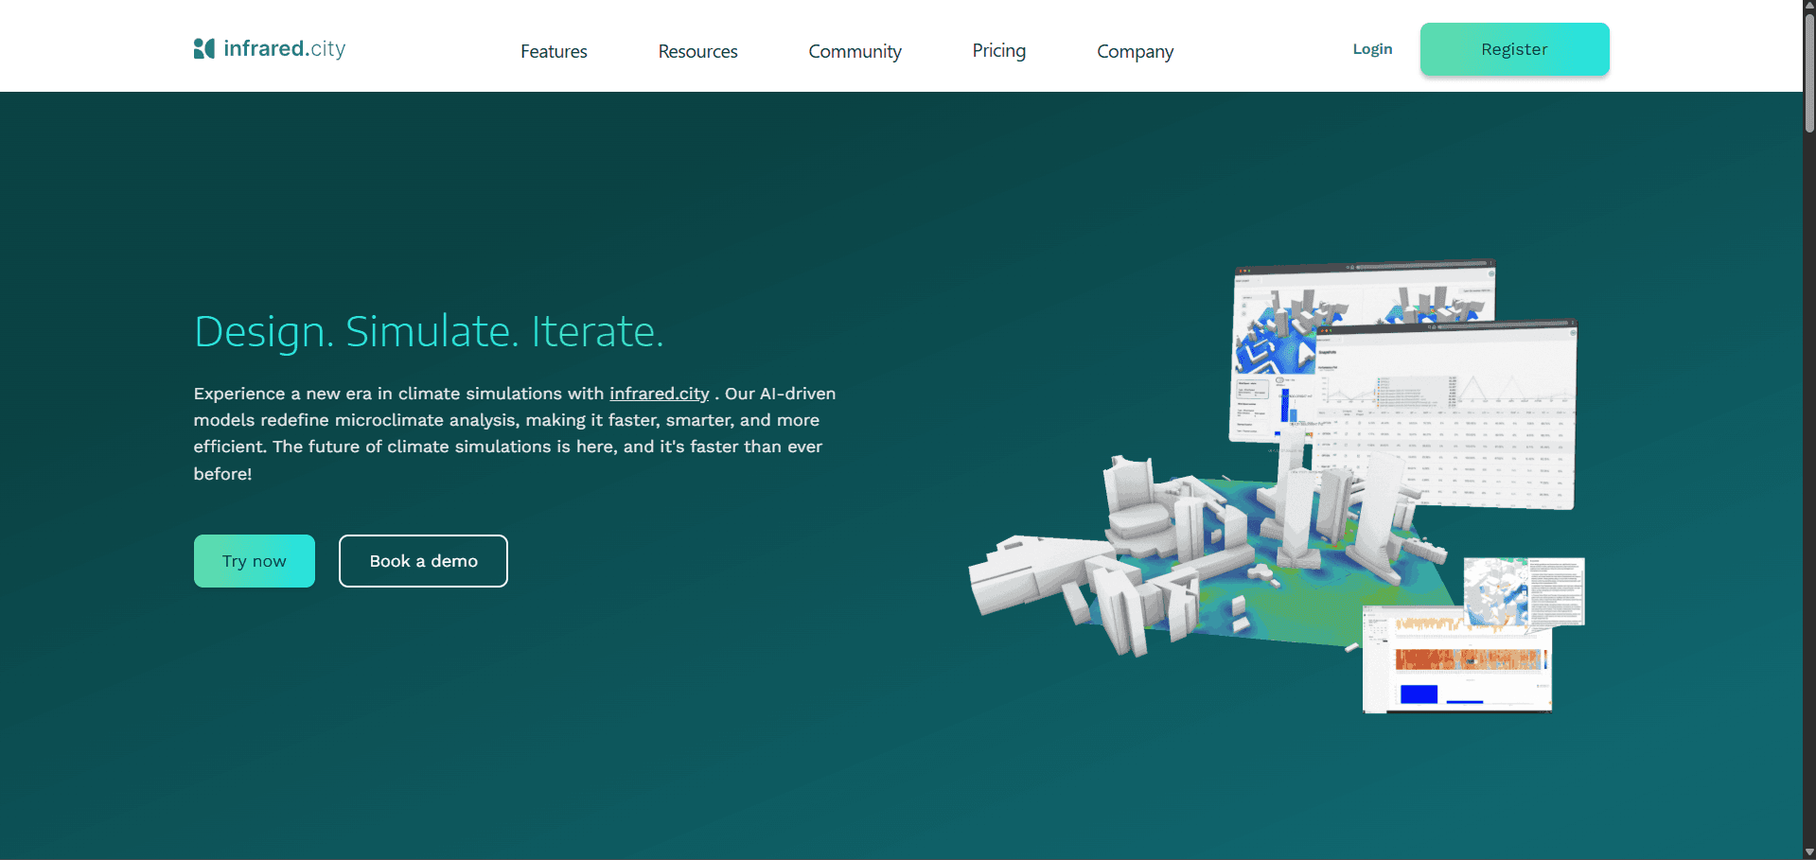Open the Features menu
Screen dimensions: 1816x860
point(554,51)
